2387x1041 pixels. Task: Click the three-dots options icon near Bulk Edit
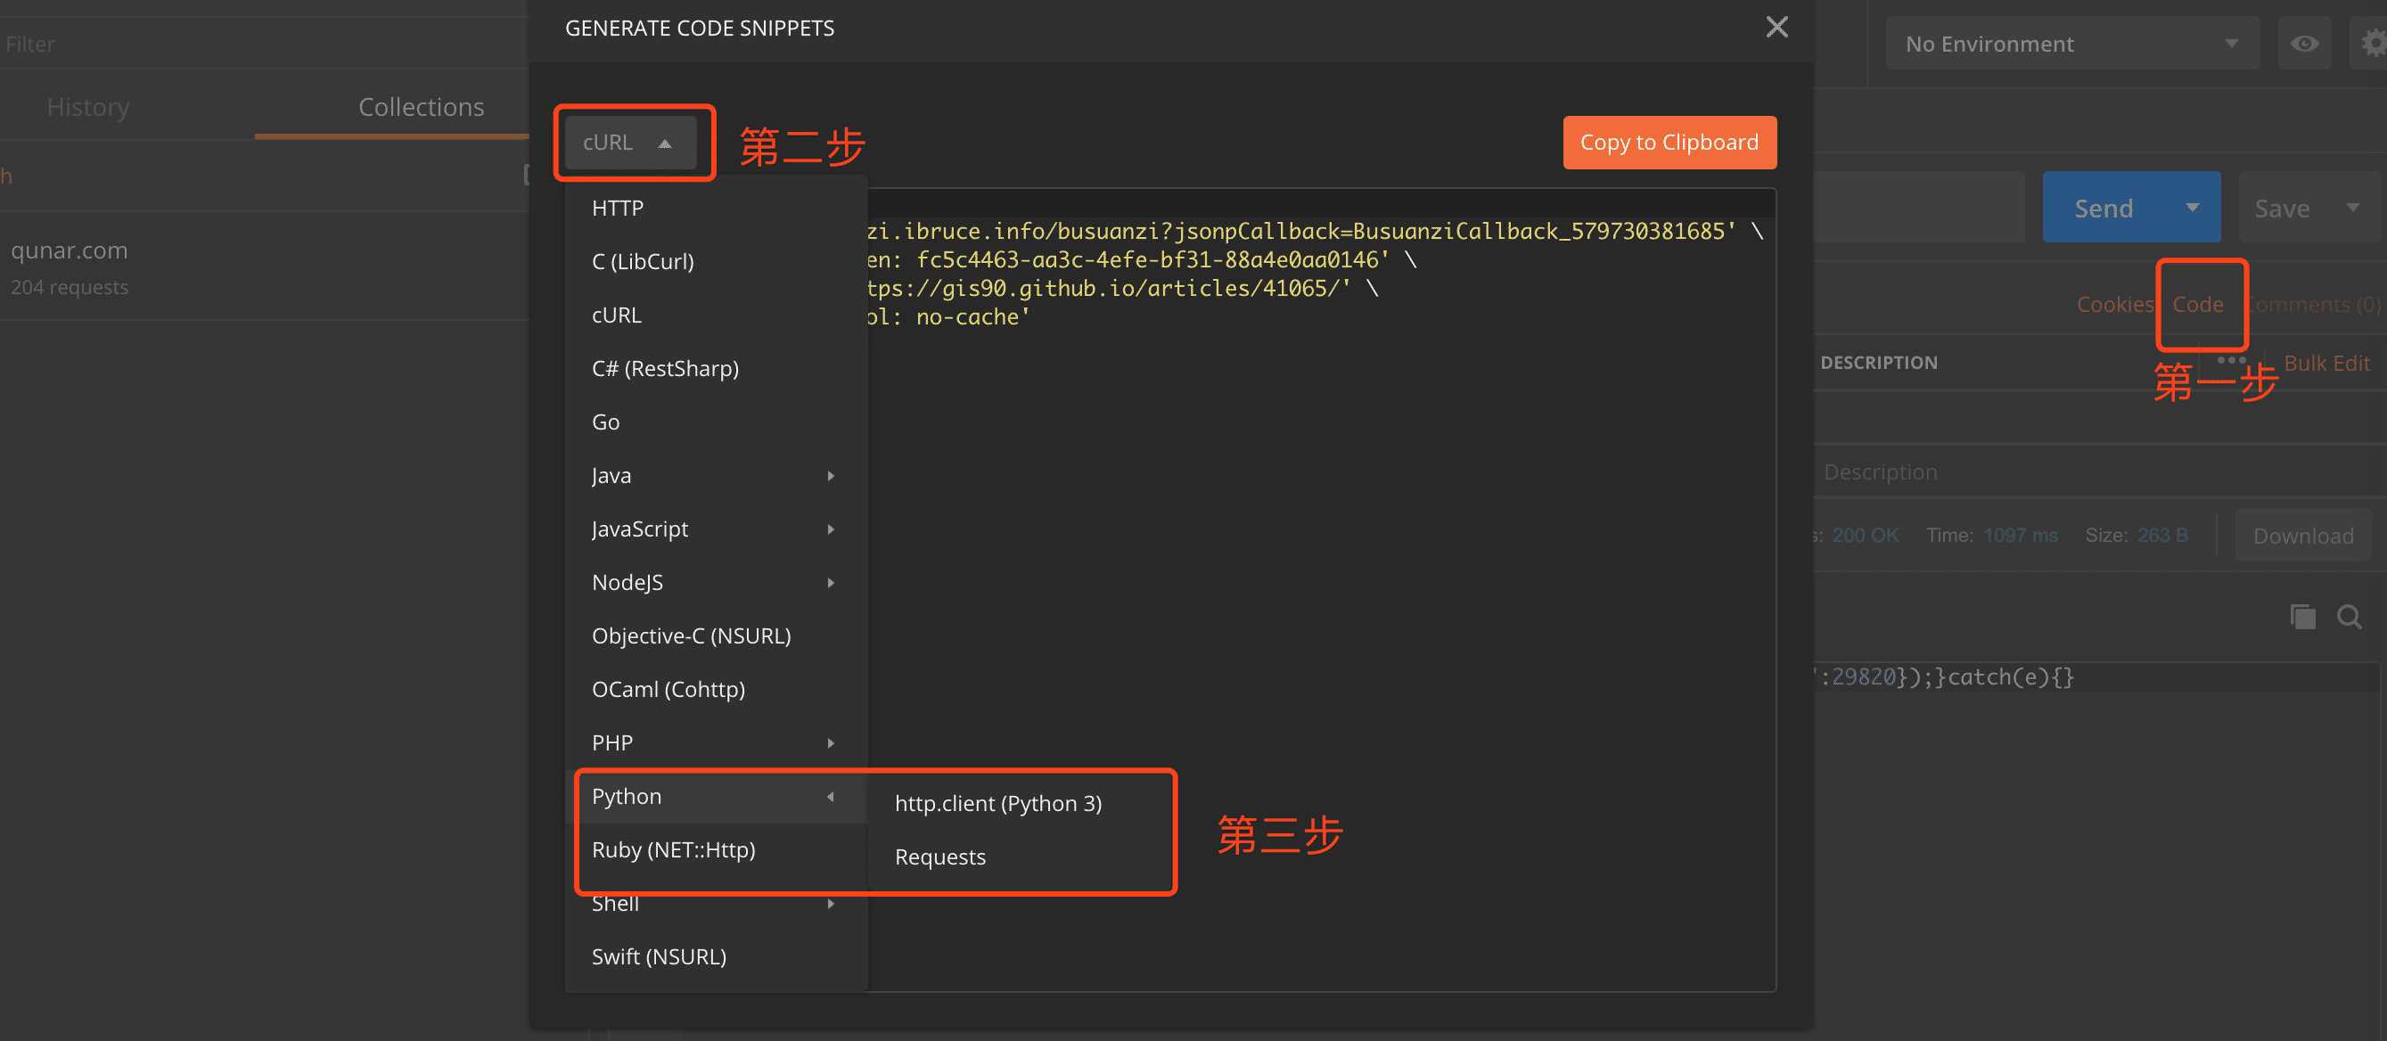click(2230, 359)
